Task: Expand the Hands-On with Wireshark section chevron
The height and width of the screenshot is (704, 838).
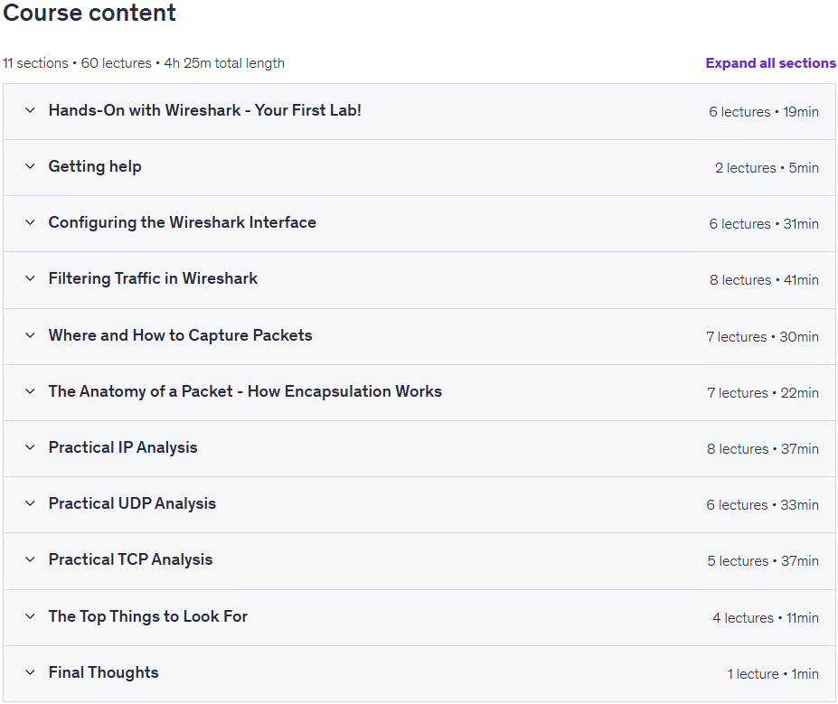Action: 31,110
